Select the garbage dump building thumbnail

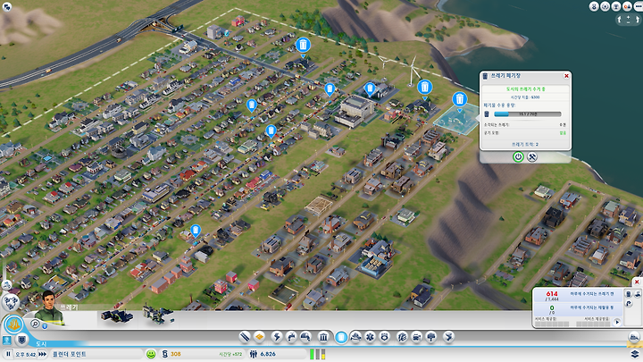(117, 316)
